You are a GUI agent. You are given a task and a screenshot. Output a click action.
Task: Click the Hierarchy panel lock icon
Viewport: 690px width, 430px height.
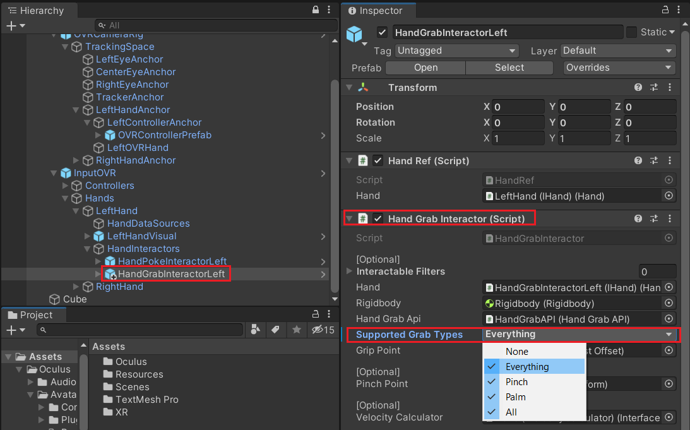point(316,10)
